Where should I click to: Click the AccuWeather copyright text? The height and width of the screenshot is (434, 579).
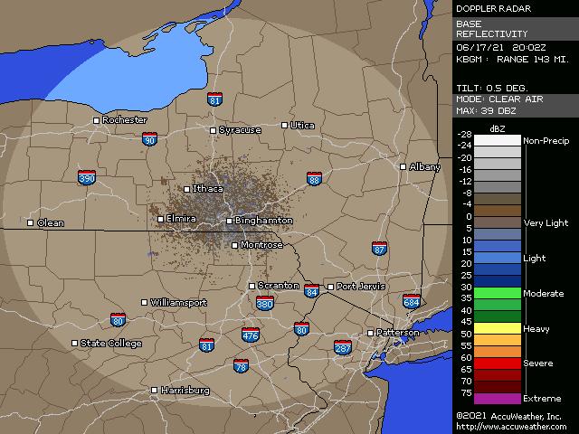click(509, 416)
